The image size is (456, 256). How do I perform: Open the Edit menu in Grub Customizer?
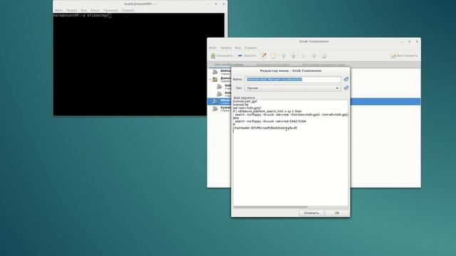click(226, 48)
